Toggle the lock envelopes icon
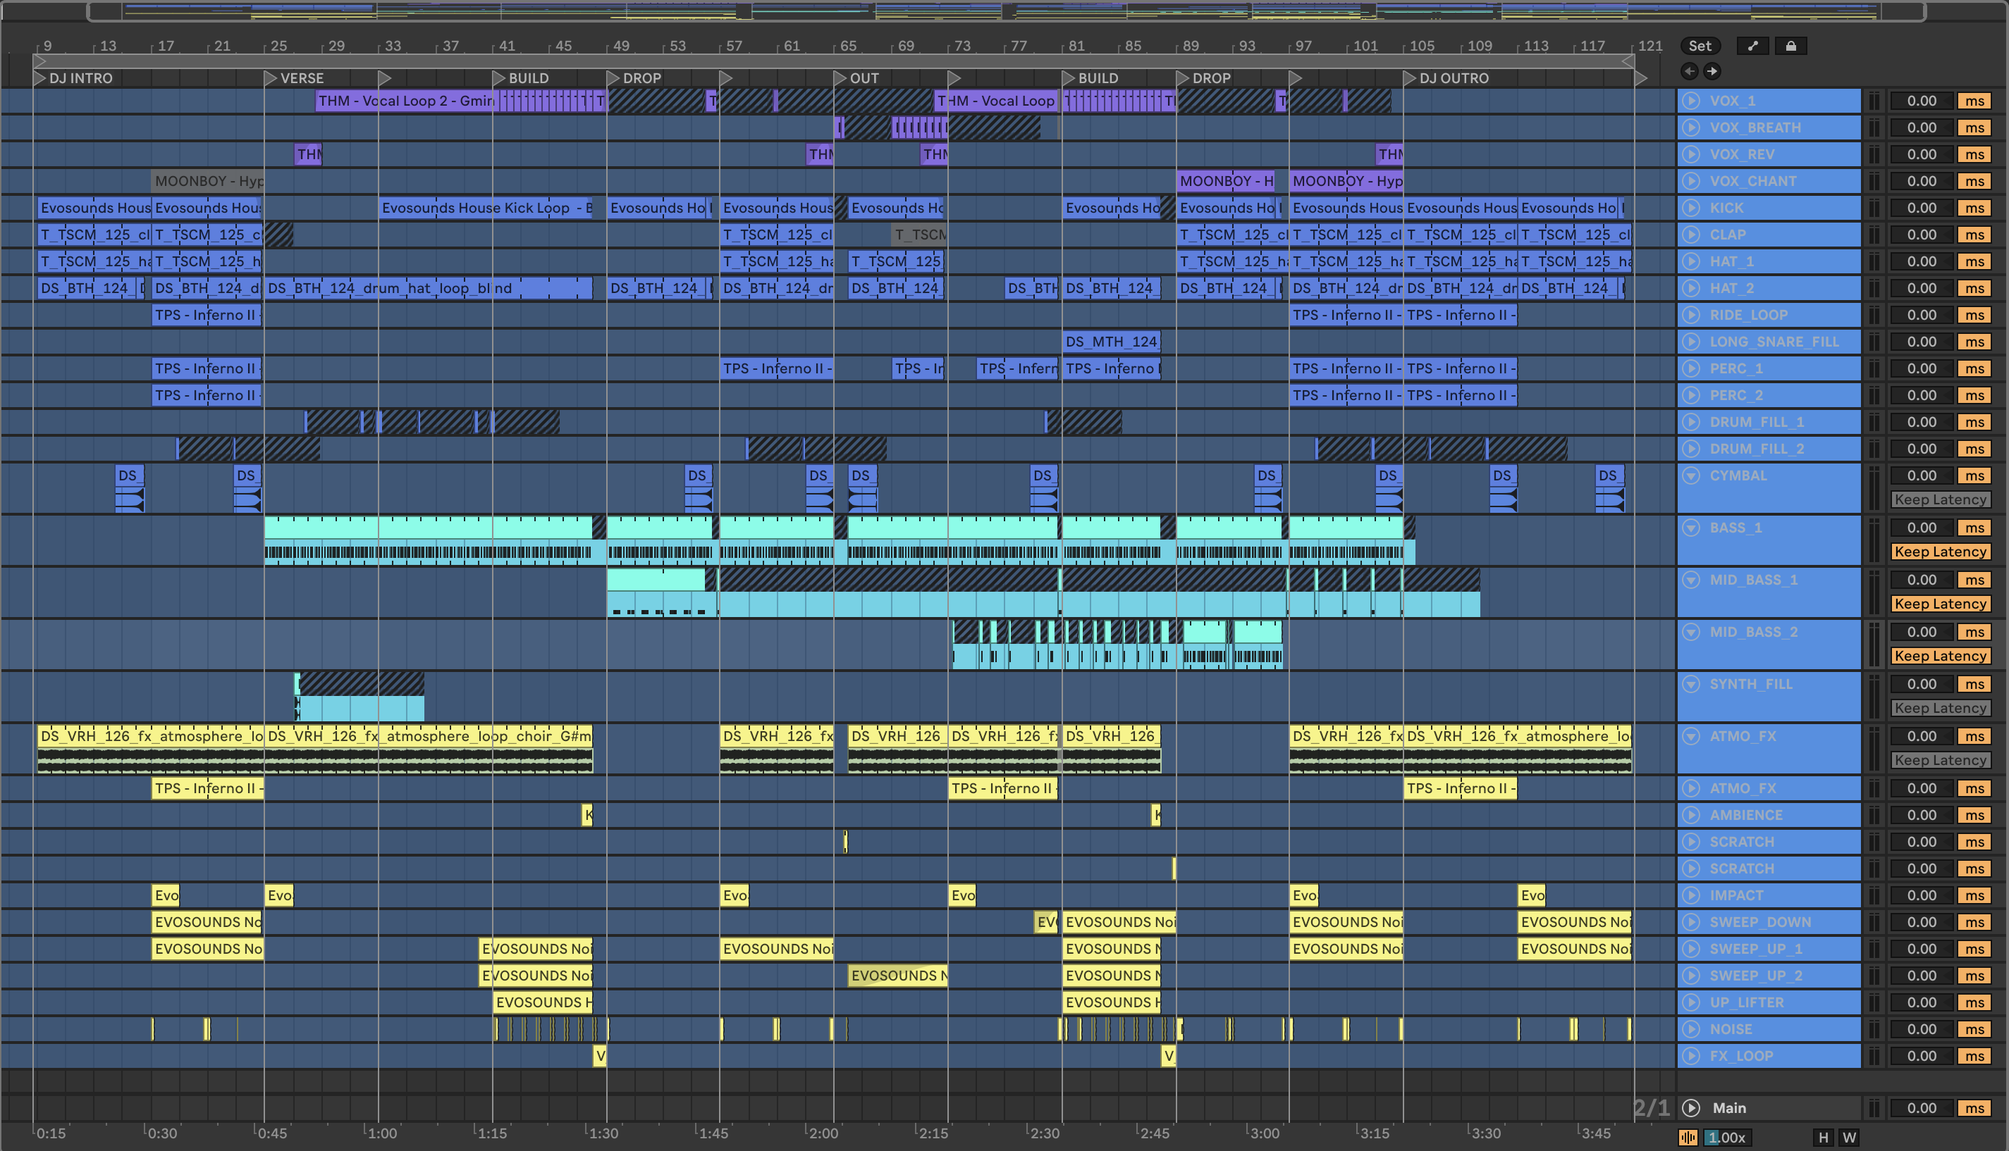The width and height of the screenshot is (2009, 1151). (x=1790, y=46)
